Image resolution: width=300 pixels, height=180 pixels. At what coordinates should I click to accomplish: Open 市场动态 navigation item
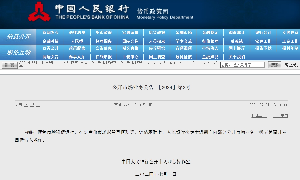(210, 48)
